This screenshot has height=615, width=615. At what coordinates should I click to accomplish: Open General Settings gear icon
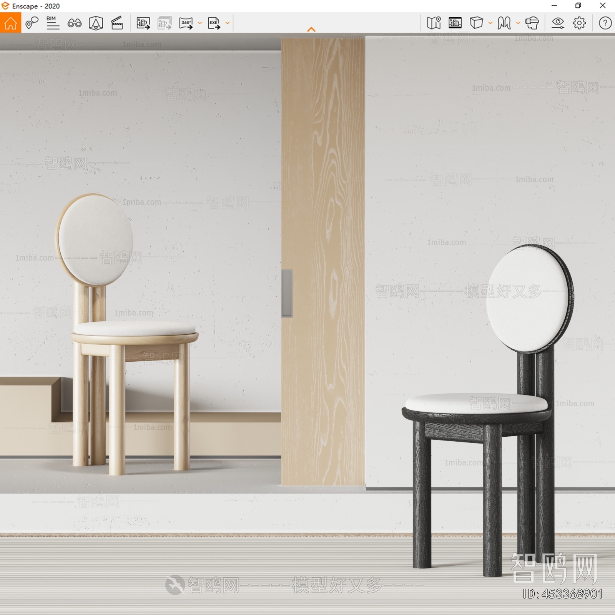point(579,23)
